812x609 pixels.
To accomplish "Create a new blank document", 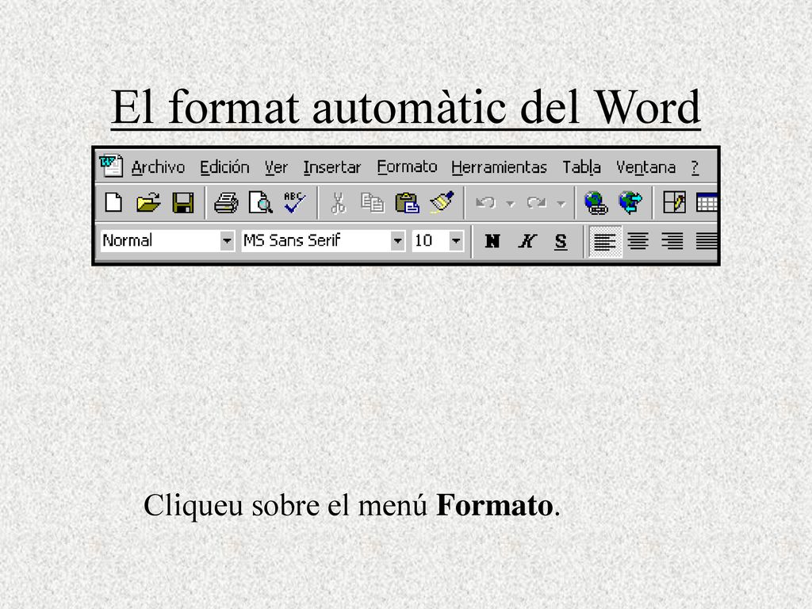I will point(113,202).
